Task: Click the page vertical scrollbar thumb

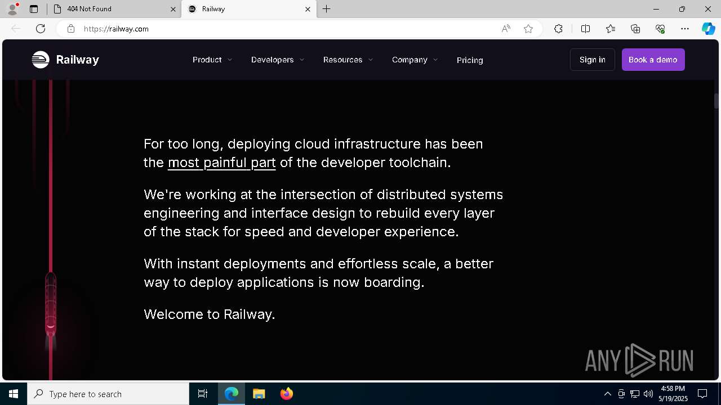Action: pos(716,101)
